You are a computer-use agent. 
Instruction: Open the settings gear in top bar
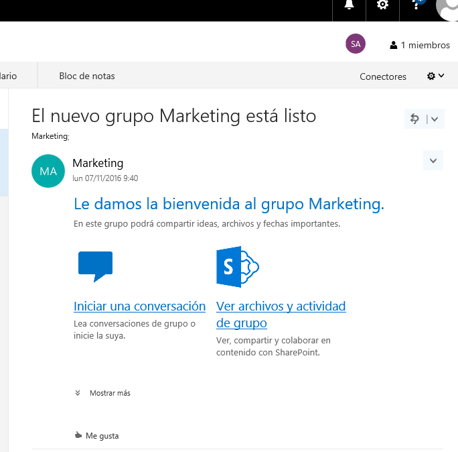(382, 5)
